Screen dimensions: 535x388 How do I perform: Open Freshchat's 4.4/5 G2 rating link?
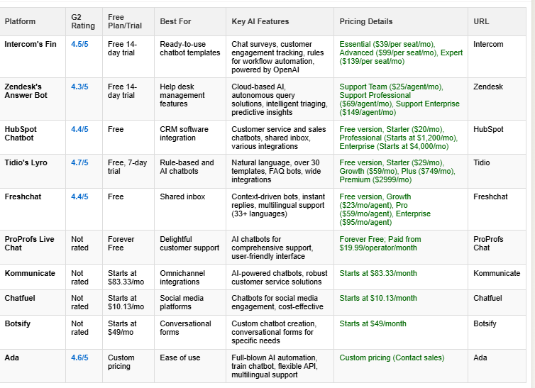79,196
